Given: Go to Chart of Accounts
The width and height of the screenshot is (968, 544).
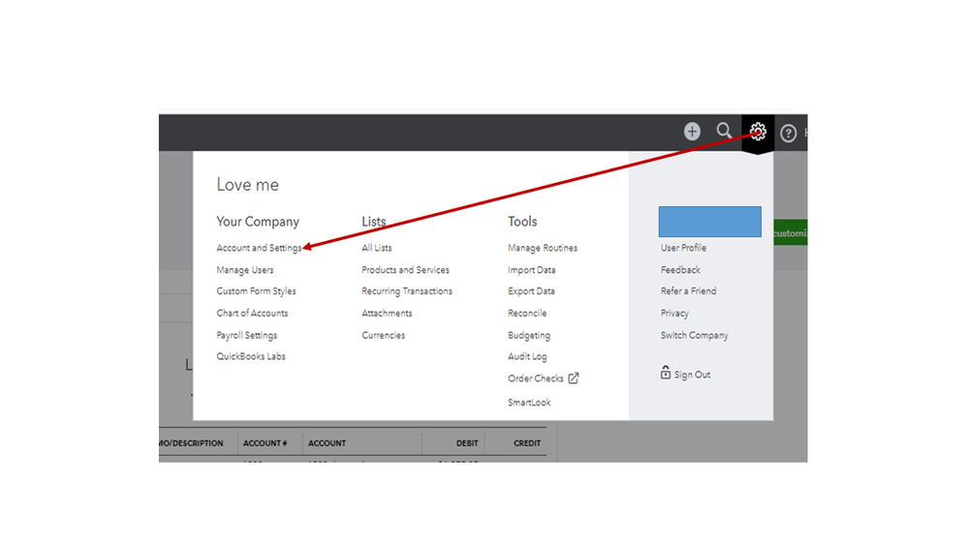Looking at the screenshot, I should click(x=252, y=314).
